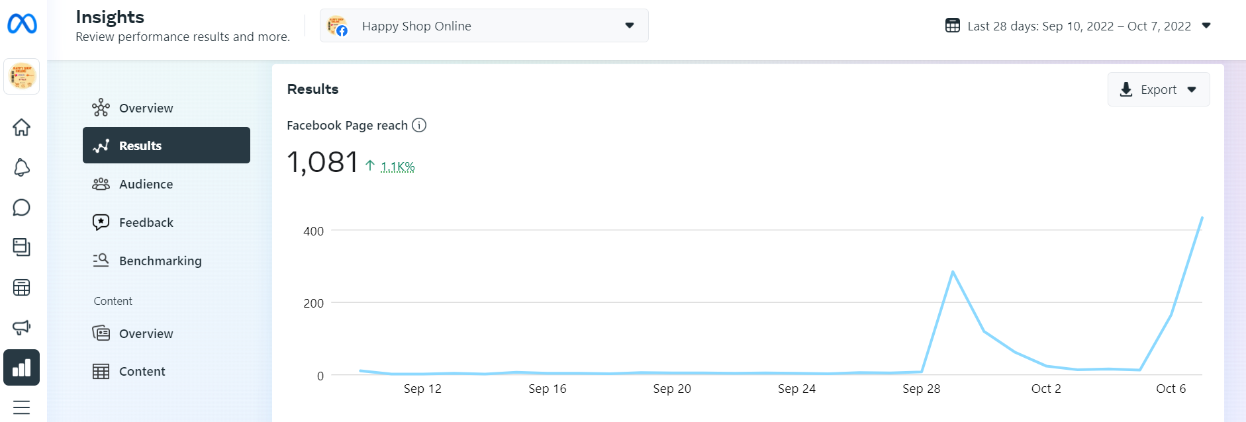Click the Sep 28 peak on reach chart
This screenshot has width=1246, height=422.
click(x=953, y=272)
